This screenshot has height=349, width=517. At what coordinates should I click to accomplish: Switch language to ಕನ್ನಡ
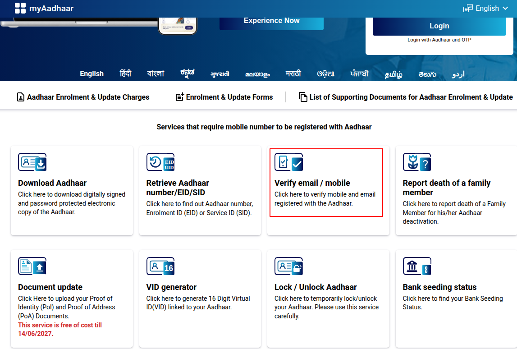point(187,73)
